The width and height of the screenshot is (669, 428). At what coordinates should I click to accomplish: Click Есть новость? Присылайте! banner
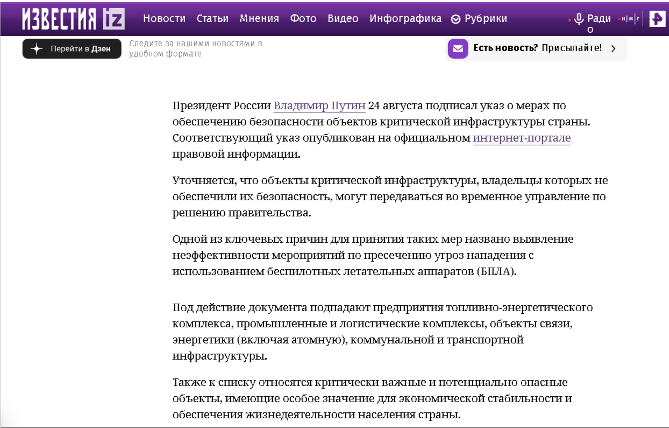pyautogui.click(x=537, y=48)
